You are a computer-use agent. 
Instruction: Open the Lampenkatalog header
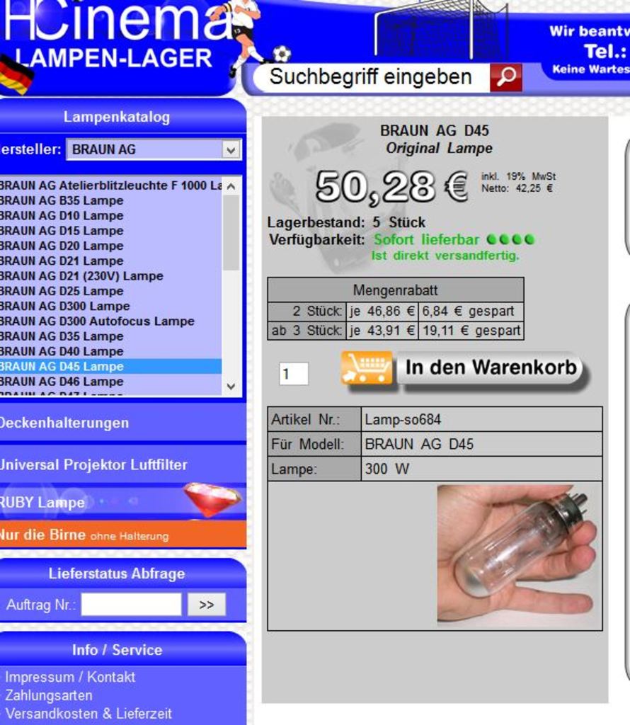click(x=117, y=117)
